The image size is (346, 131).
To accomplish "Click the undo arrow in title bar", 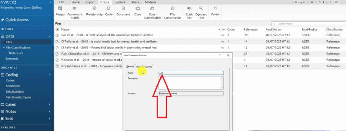I will tap(320, 2).
